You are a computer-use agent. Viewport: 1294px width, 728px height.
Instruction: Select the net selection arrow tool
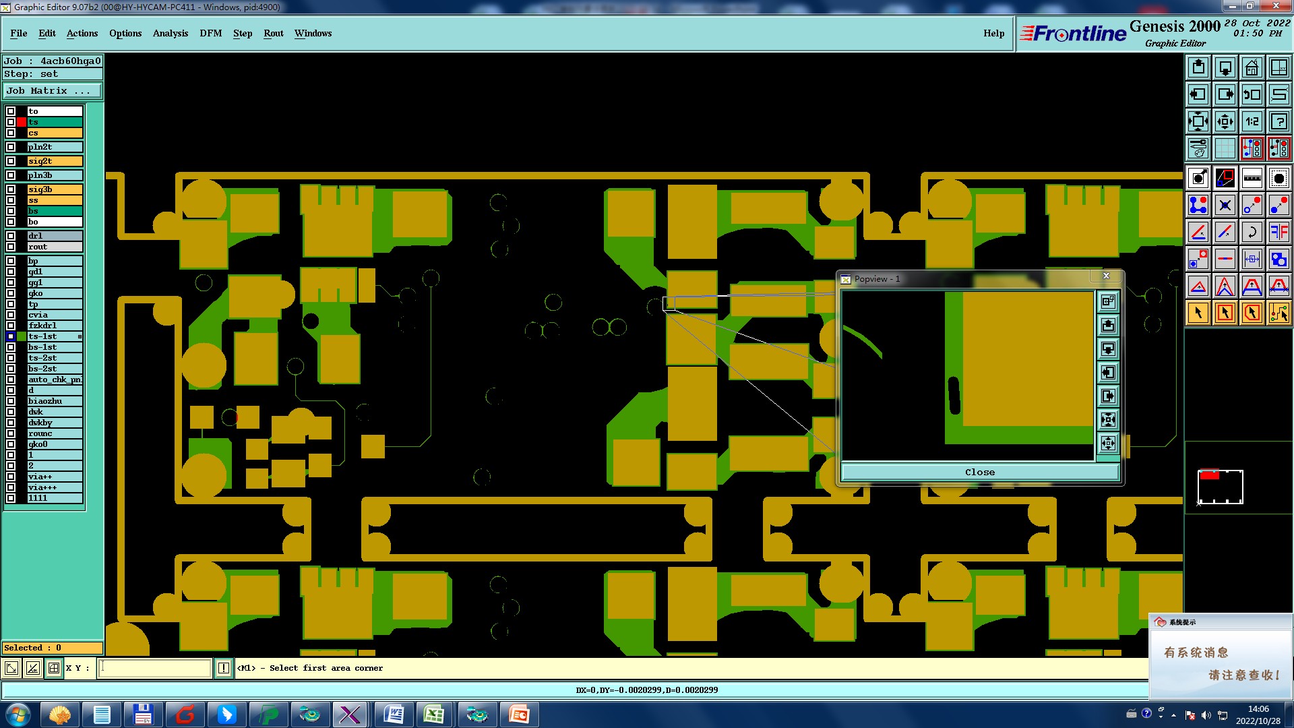click(1278, 313)
